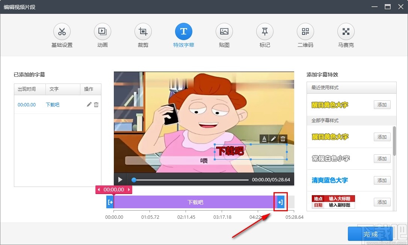Screen dimensions: 408x245
Task: Click the 常规白色小字 style preview
Action: click(x=331, y=158)
